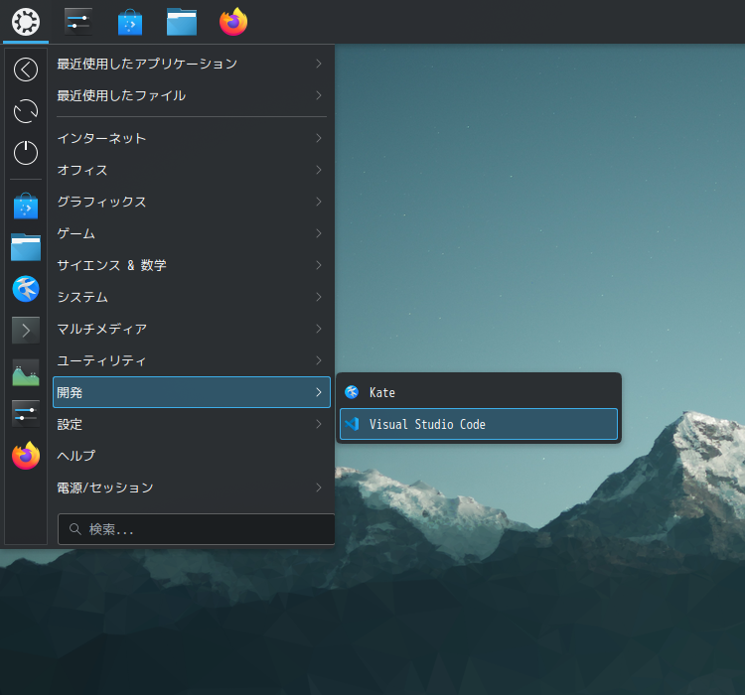Click the Kate icon in the submenu
745x695 pixels.
[352, 392]
